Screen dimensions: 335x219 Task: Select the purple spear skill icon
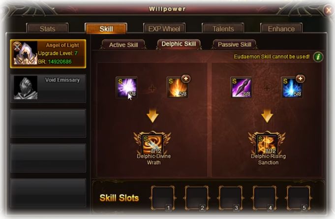241,88
